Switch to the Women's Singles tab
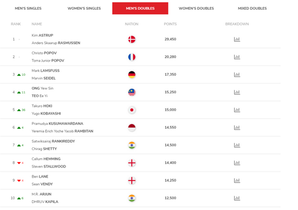Viewport: 298px width, 210px height. (x=84, y=8)
